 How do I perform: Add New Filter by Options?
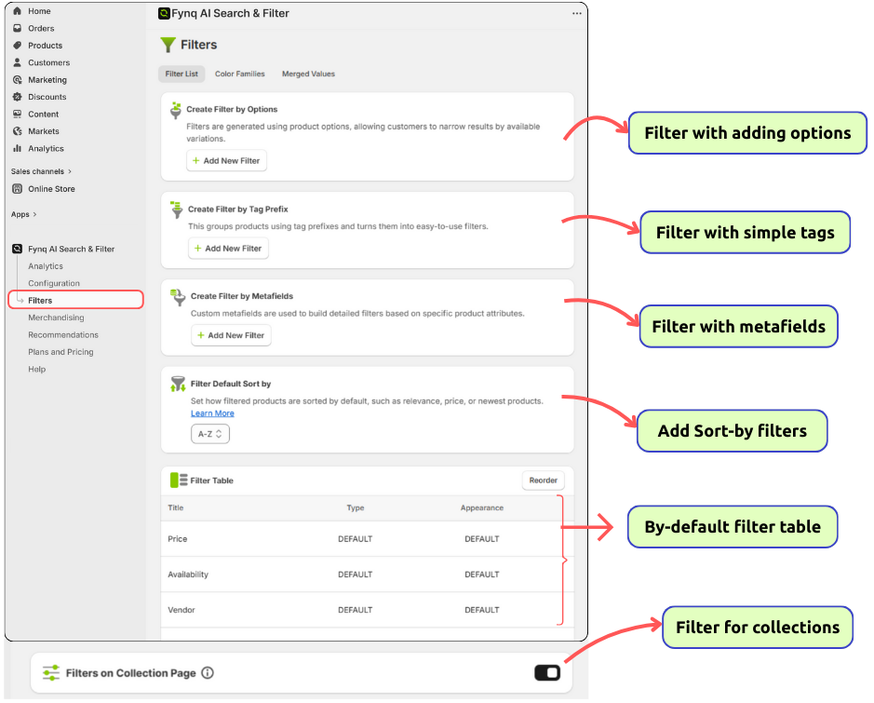point(226,160)
